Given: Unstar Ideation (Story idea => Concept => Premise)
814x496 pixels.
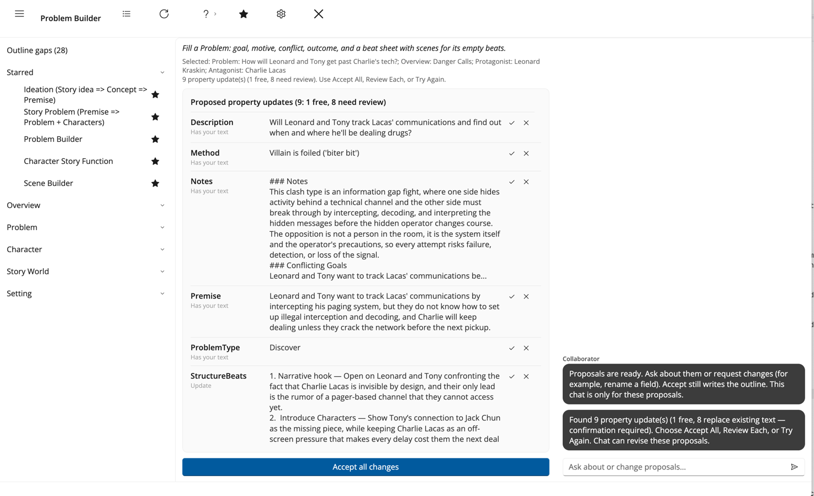Looking at the screenshot, I should (155, 95).
